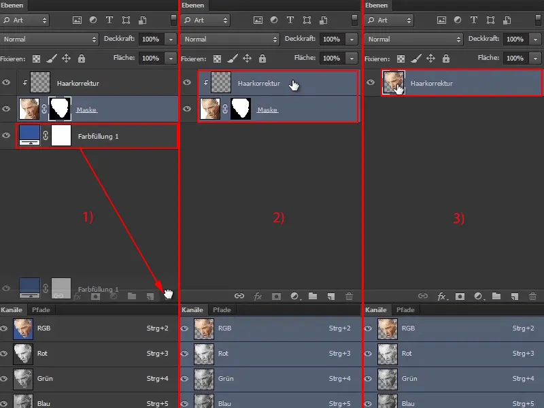Hide Haarkorrektur layer in the left panel
544x408 pixels.
(x=6, y=82)
